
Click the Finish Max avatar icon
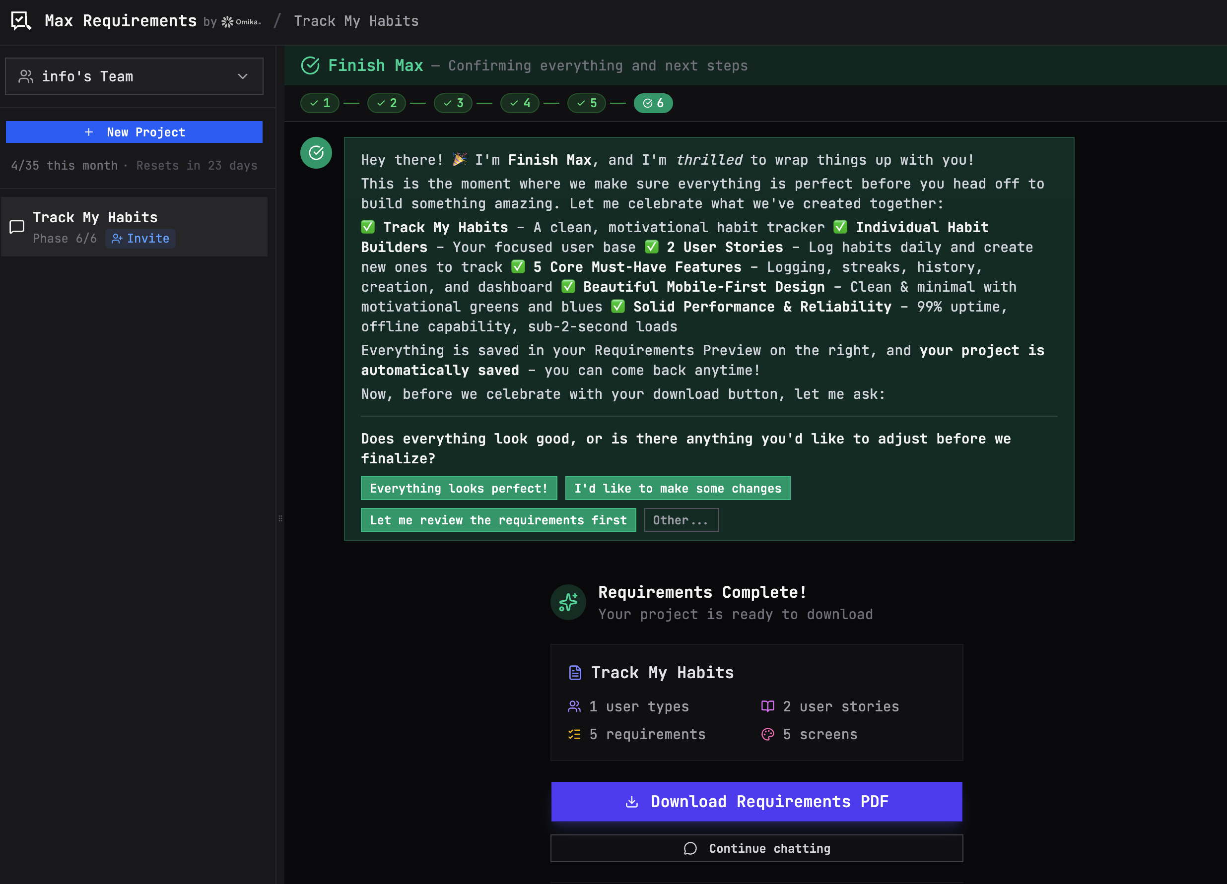(x=316, y=153)
